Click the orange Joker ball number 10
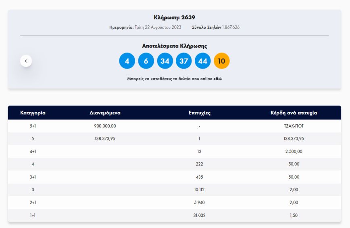This screenshot has height=228, width=350. [x=221, y=61]
